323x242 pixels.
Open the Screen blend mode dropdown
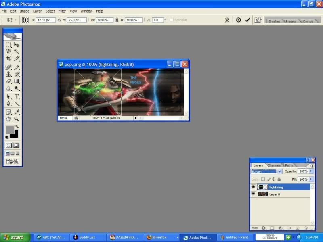coord(279,171)
